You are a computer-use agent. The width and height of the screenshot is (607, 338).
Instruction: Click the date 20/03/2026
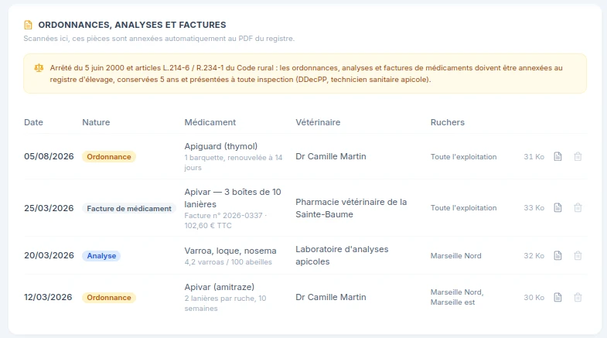tap(49, 255)
